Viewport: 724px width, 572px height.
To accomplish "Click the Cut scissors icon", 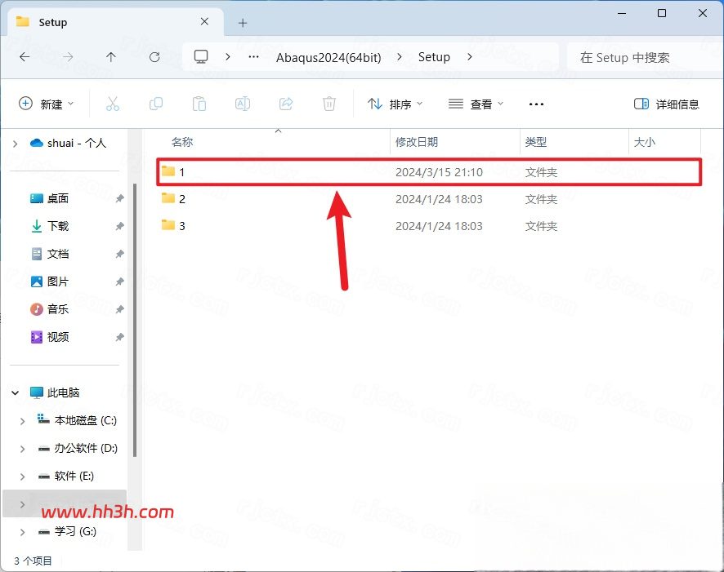I will 113,104.
